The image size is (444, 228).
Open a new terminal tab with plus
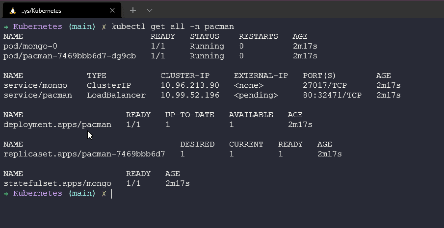coord(133,10)
